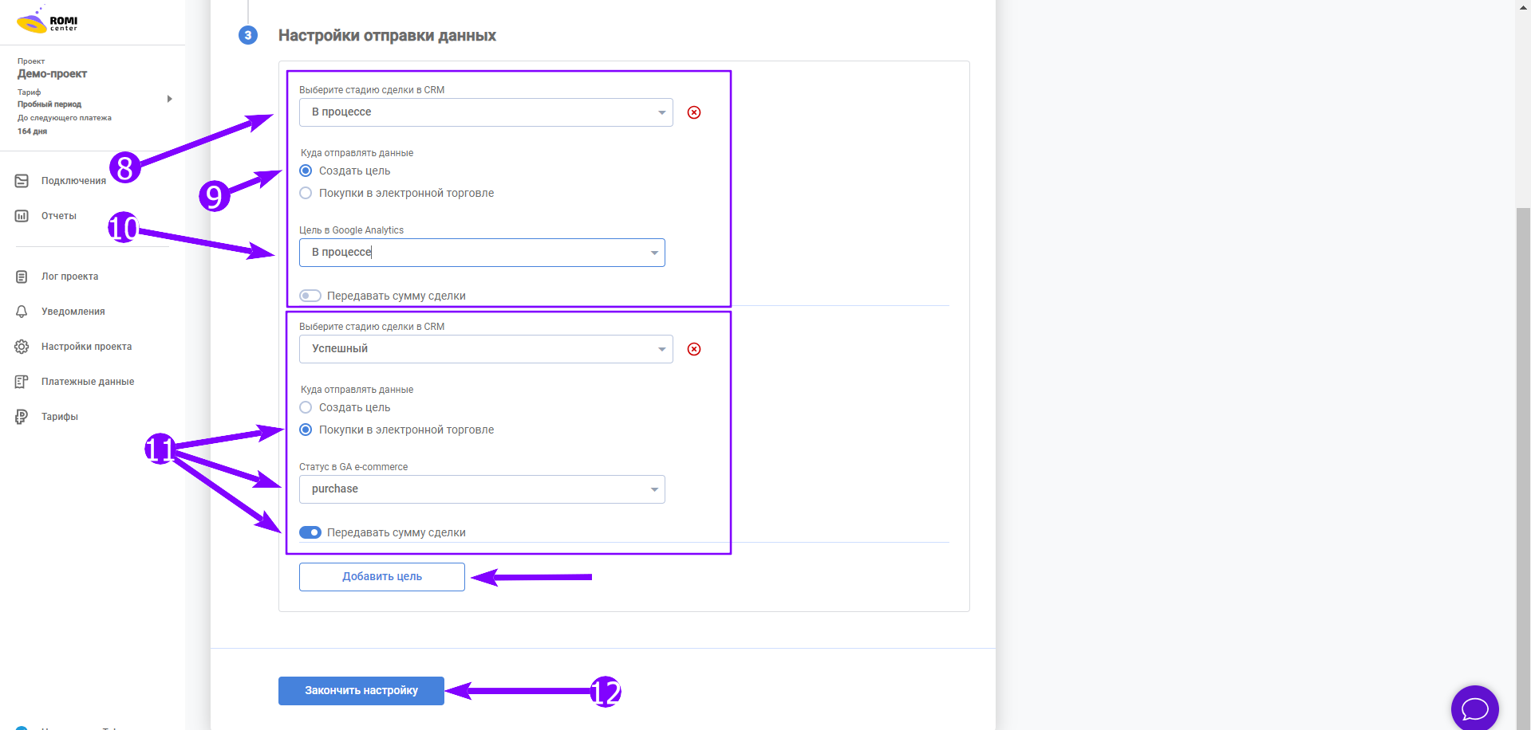Remove the 'В процессе' stage with red X
Image resolution: width=1531 pixels, height=730 pixels.
tap(694, 112)
